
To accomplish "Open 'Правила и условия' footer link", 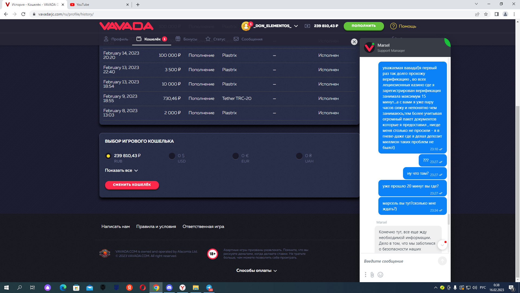I will coord(156,227).
